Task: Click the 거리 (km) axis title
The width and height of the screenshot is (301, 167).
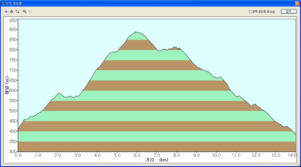Action: click(x=157, y=160)
